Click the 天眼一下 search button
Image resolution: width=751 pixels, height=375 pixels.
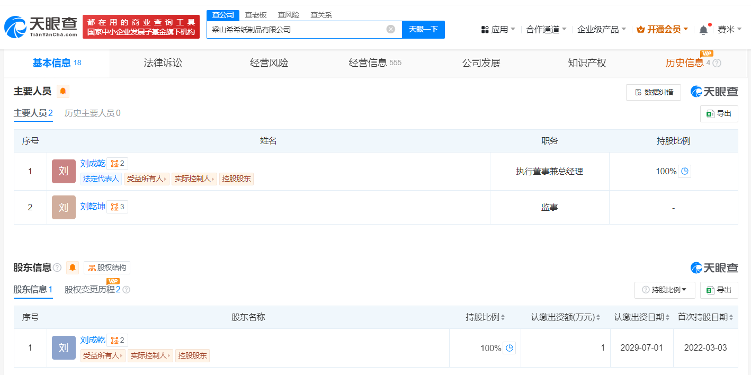click(x=423, y=30)
